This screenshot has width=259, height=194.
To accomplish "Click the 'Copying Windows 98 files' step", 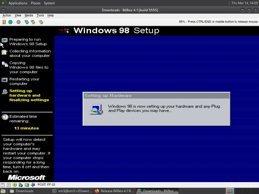I will tap(29, 67).
